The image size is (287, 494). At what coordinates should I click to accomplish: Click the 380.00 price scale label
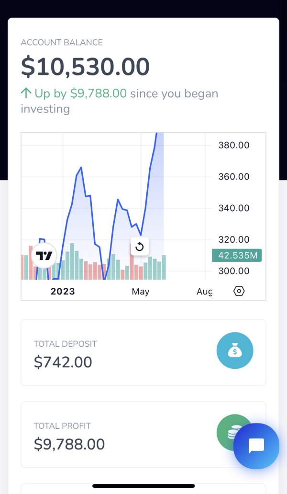(x=233, y=145)
